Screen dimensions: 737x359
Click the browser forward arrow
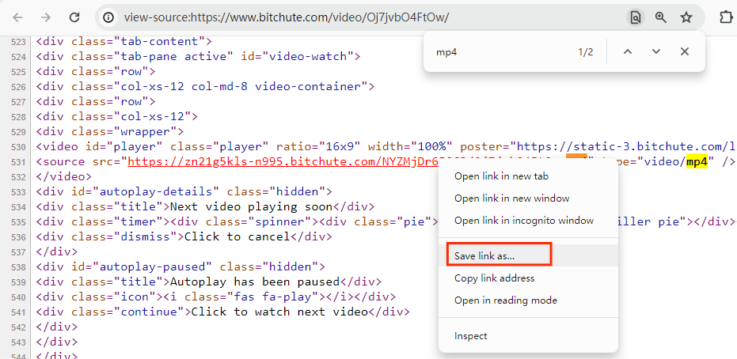(45, 17)
